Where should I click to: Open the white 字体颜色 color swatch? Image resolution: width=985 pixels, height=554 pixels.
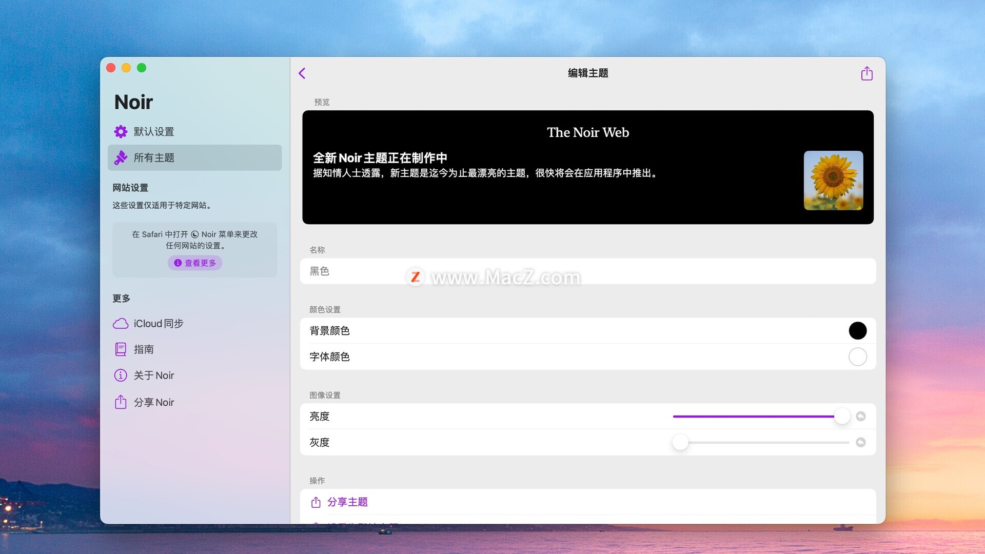point(857,357)
